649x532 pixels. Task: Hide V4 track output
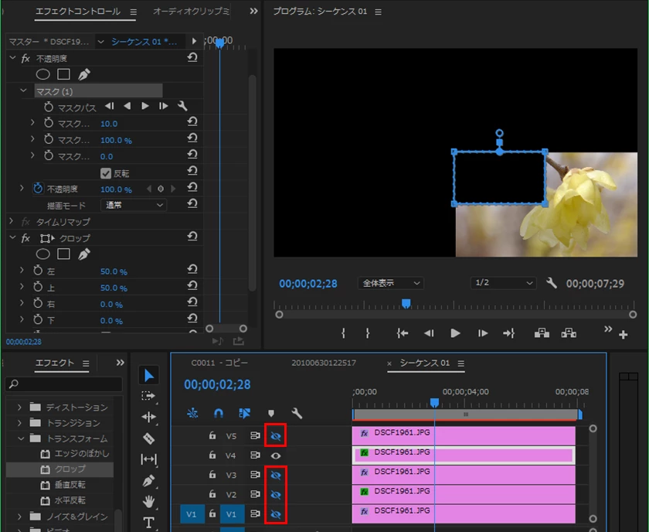(x=276, y=455)
